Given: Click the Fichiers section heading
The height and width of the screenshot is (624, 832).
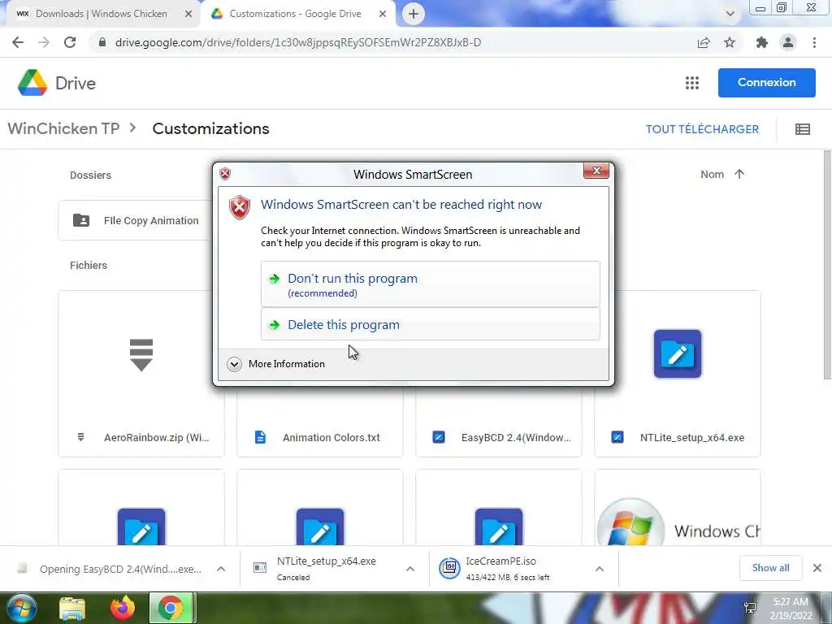Looking at the screenshot, I should click(89, 266).
